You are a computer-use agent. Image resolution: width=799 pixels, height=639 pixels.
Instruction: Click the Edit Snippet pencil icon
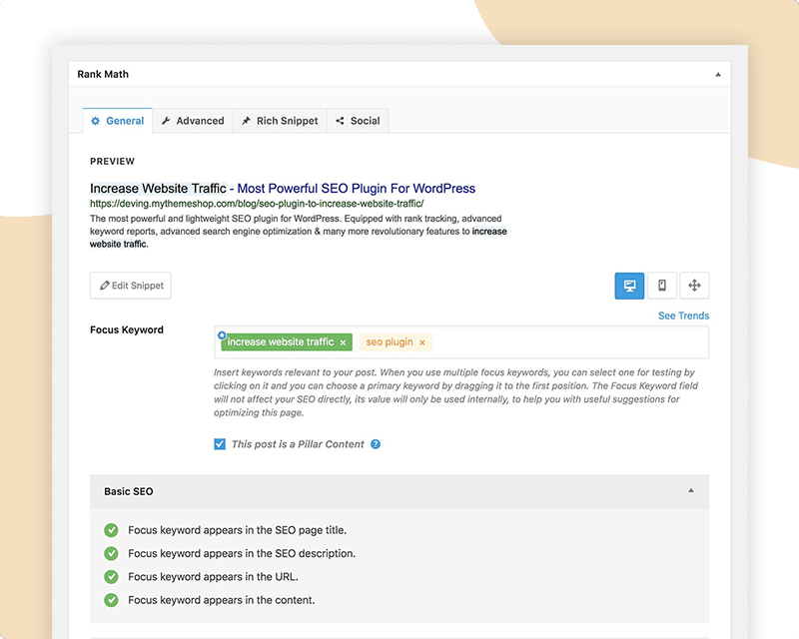[105, 286]
